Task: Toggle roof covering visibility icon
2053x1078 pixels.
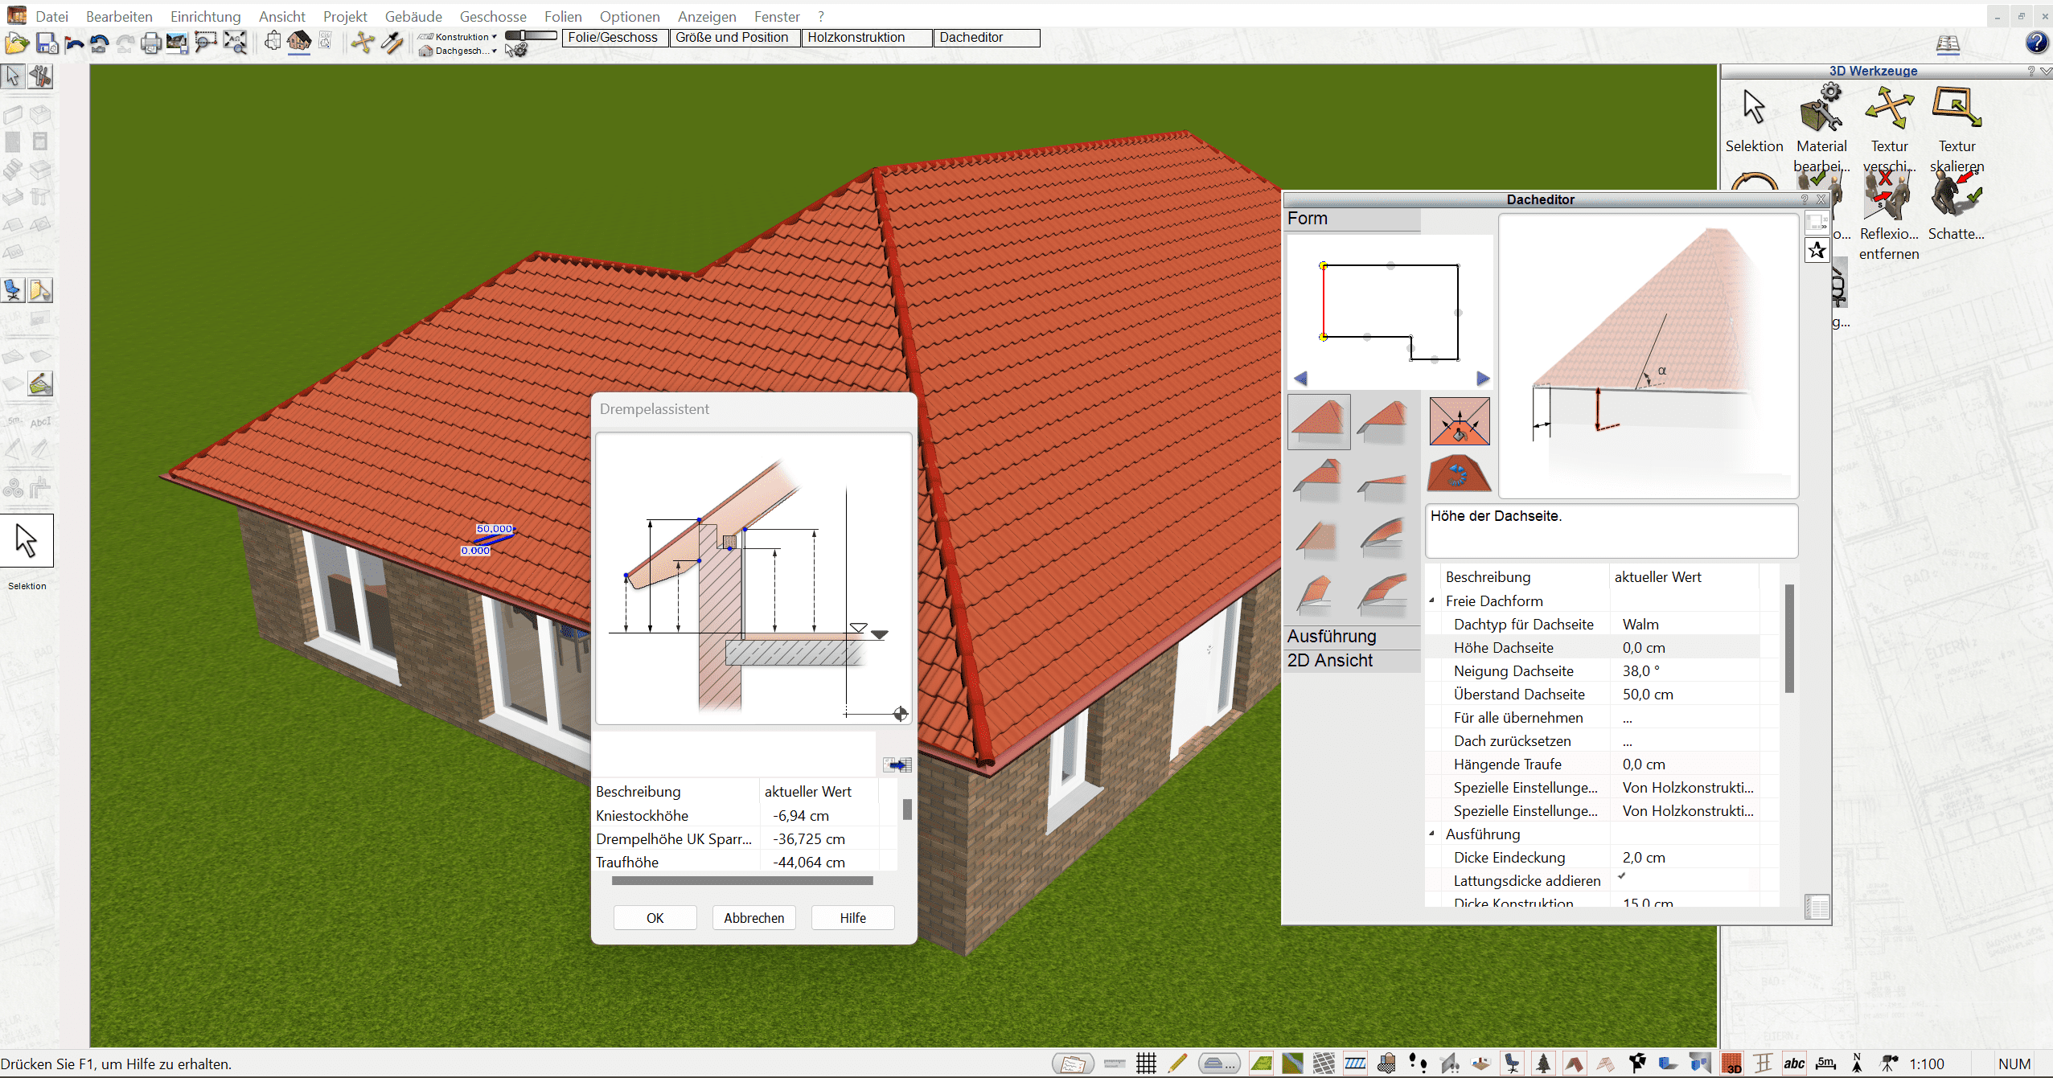Action: point(1575,1064)
